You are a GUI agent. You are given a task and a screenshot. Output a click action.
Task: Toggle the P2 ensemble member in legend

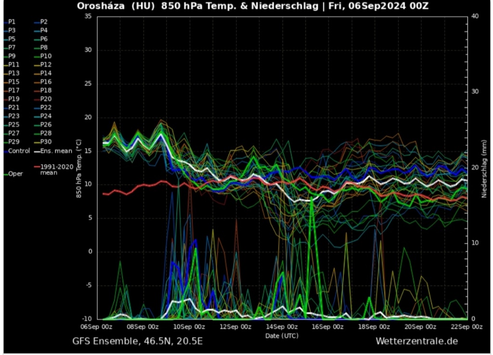44,22
